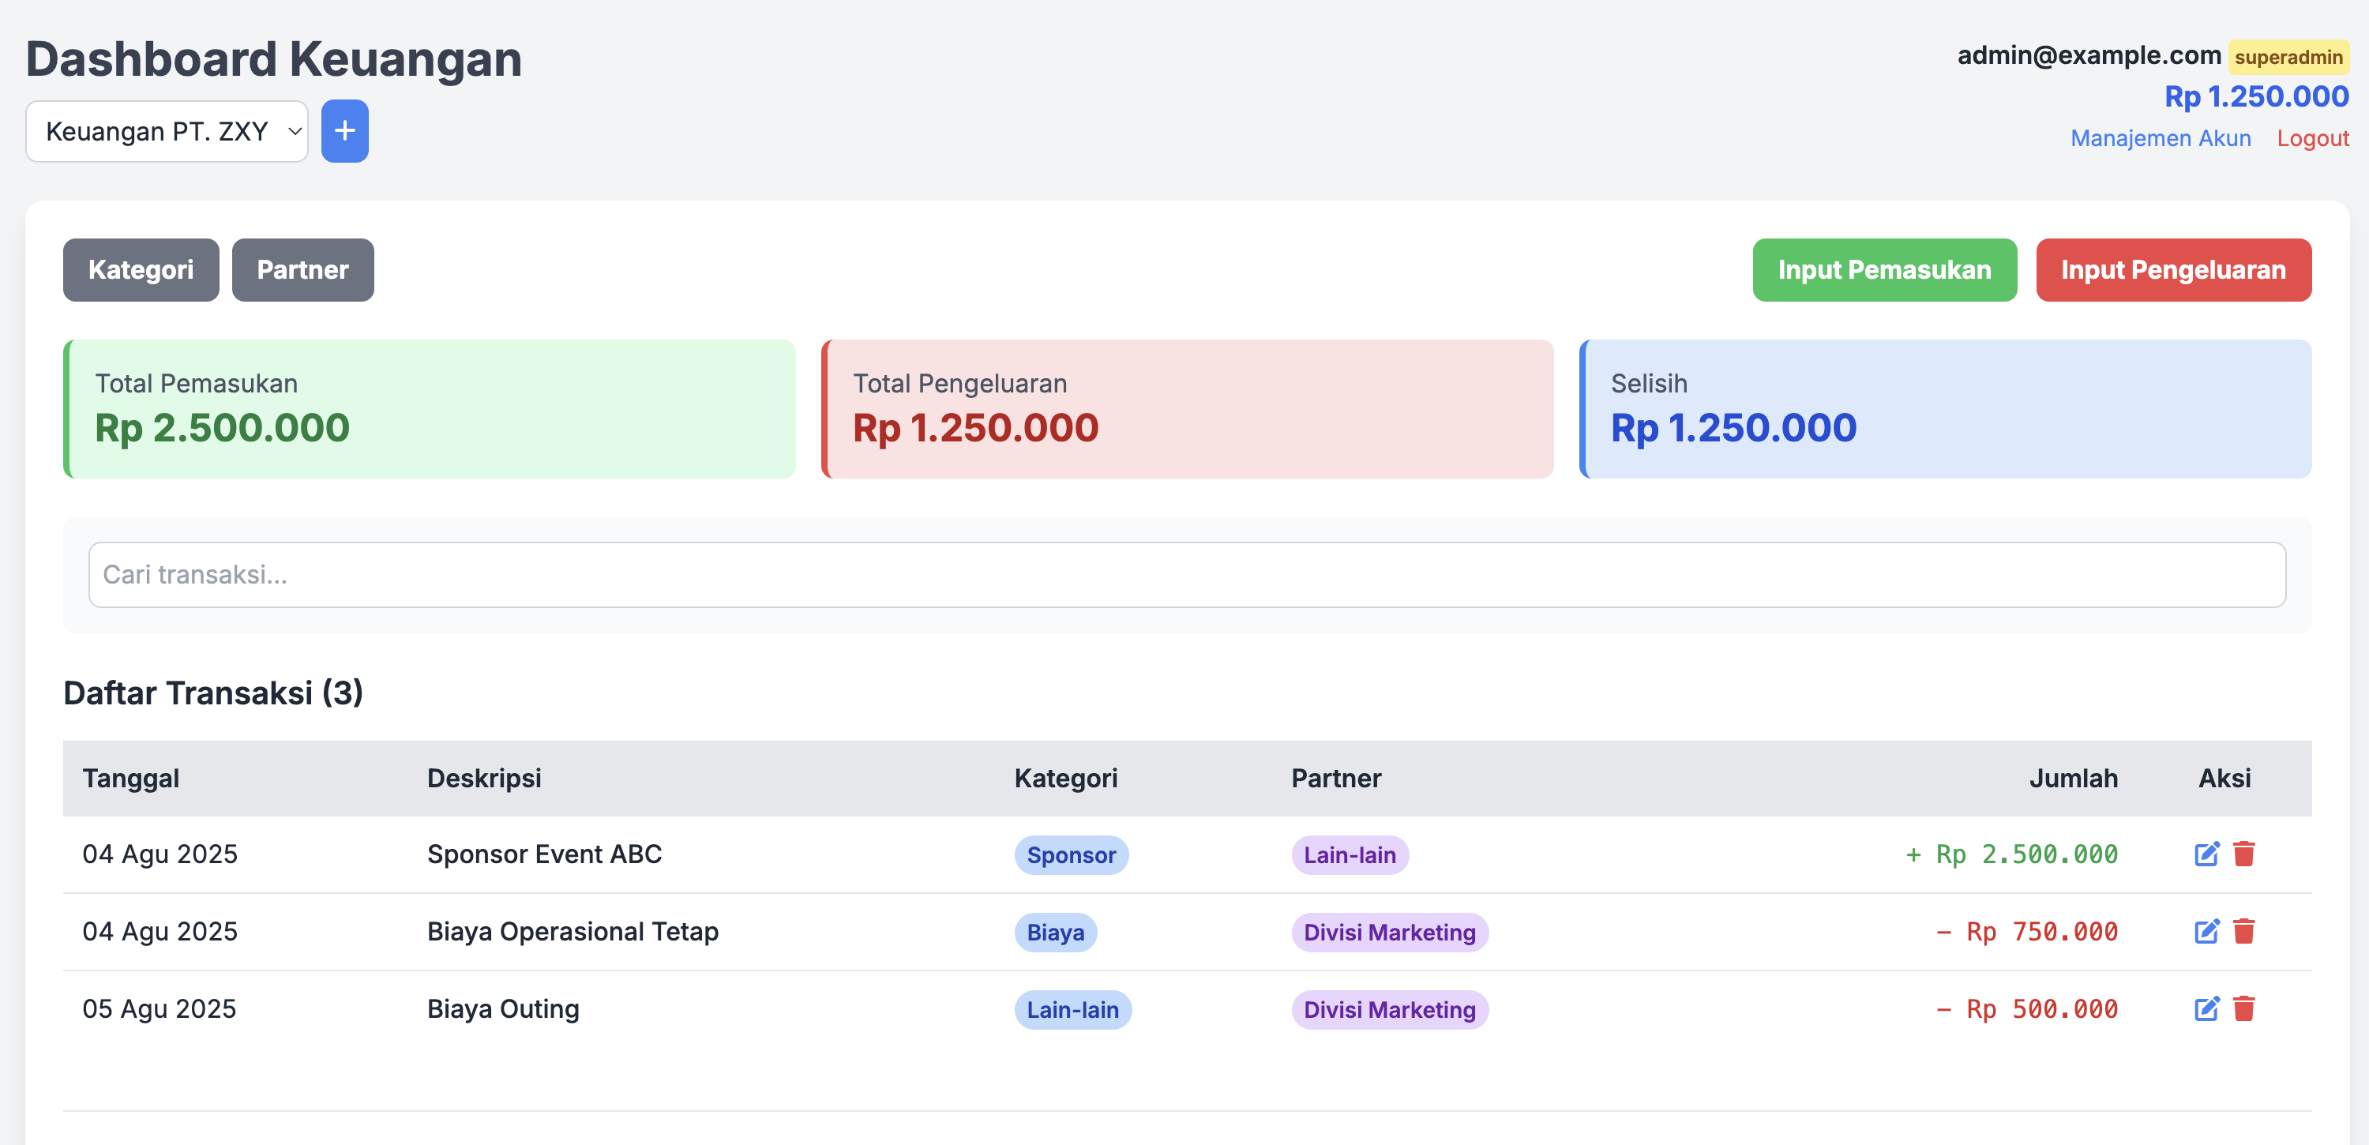Viewport: 2369px width, 1145px height.
Task: Open Manajemen Akun link
Action: [x=2161, y=139]
